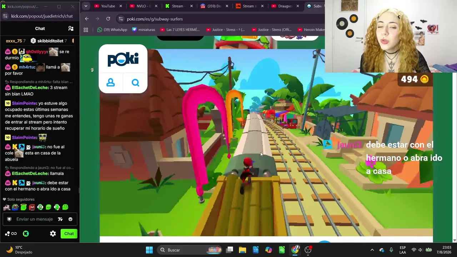This screenshot has width=457, height=257.
Task: Click the green Chat send button
Action: pos(69,234)
